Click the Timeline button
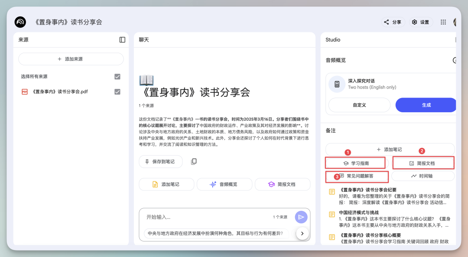 tap(422, 176)
